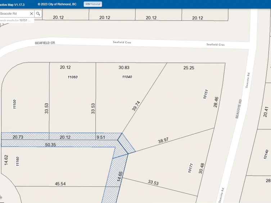Click the © 2023 City of Richmond, BC text
271x203 pixels.
[57, 4]
